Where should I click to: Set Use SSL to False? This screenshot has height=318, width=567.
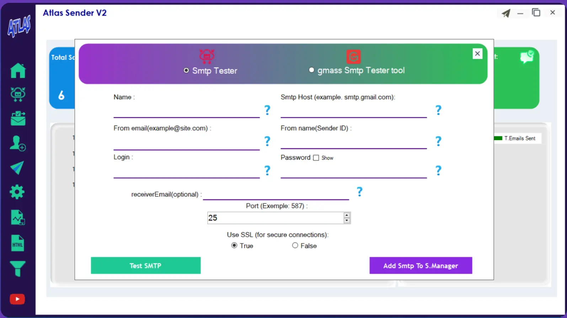(295, 246)
